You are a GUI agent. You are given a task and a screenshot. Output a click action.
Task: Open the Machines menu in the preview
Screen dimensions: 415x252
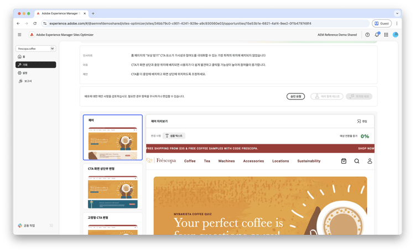pyautogui.click(x=226, y=161)
